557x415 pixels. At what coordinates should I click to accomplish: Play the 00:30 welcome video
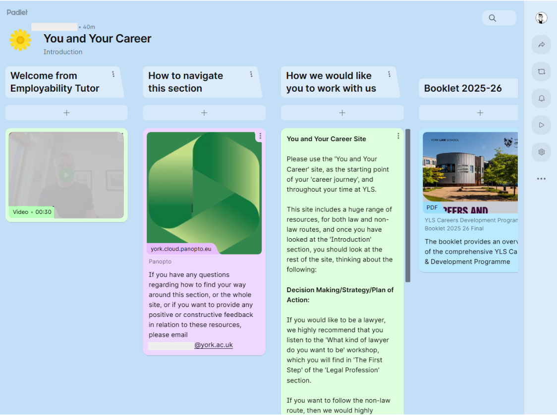click(x=66, y=175)
